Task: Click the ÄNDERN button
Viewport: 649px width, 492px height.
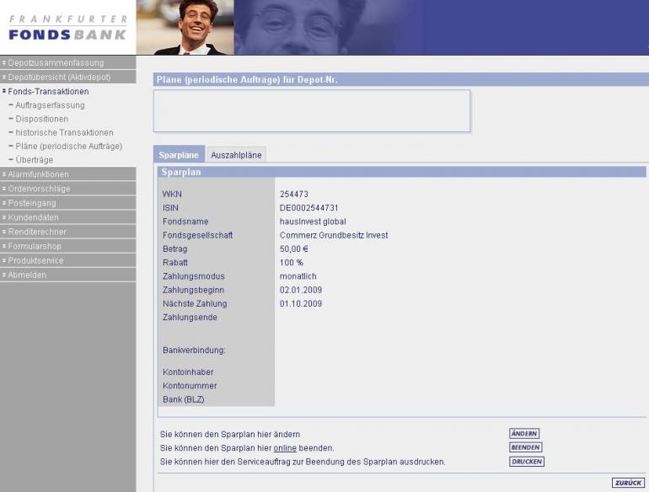Action: 524,433
